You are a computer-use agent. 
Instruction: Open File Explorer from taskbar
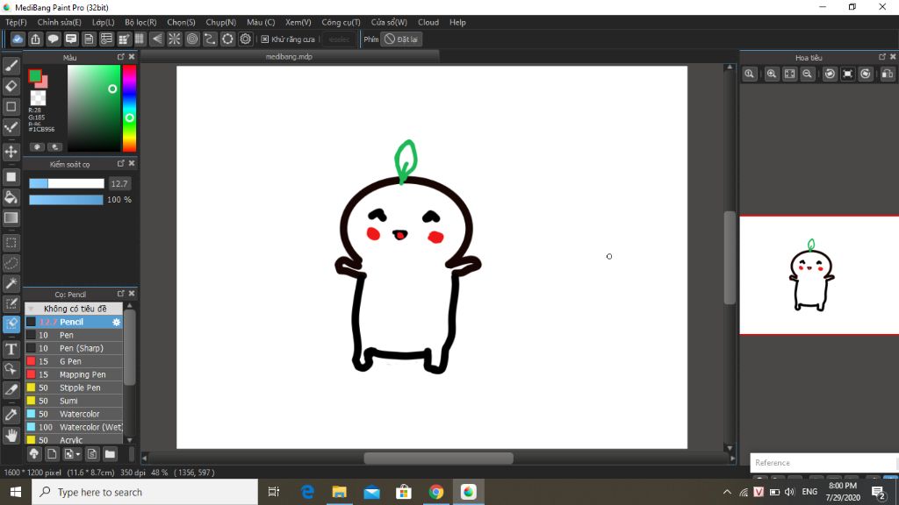[x=340, y=492]
